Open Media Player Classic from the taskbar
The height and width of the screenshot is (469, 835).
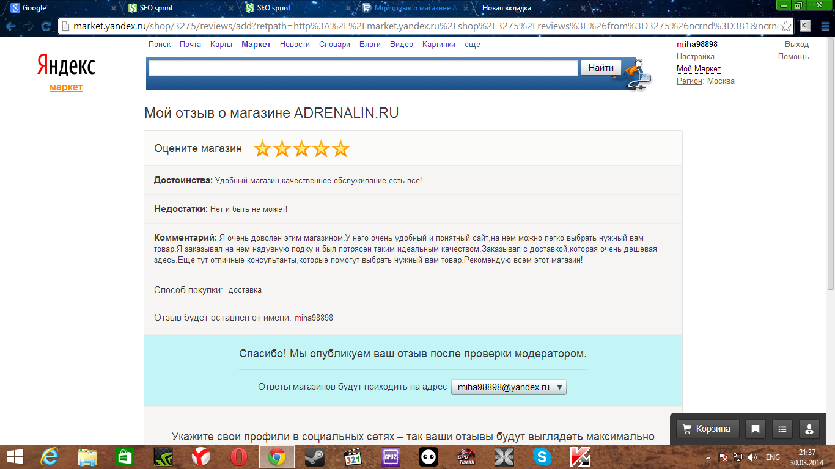tap(352, 457)
